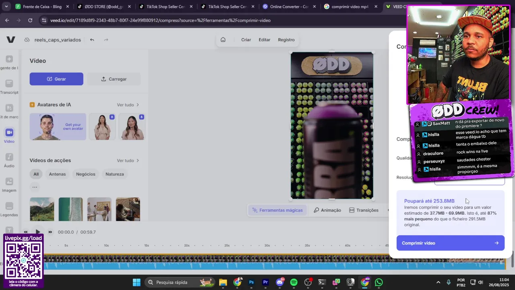The image size is (515, 290).
Task: Expand Ver tudo for Vídeos de acções
Action: [x=128, y=160]
